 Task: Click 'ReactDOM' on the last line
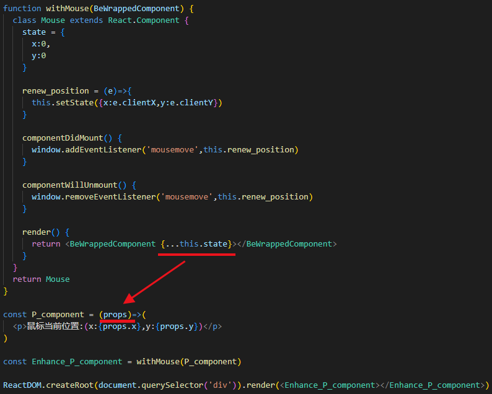[22, 385]
